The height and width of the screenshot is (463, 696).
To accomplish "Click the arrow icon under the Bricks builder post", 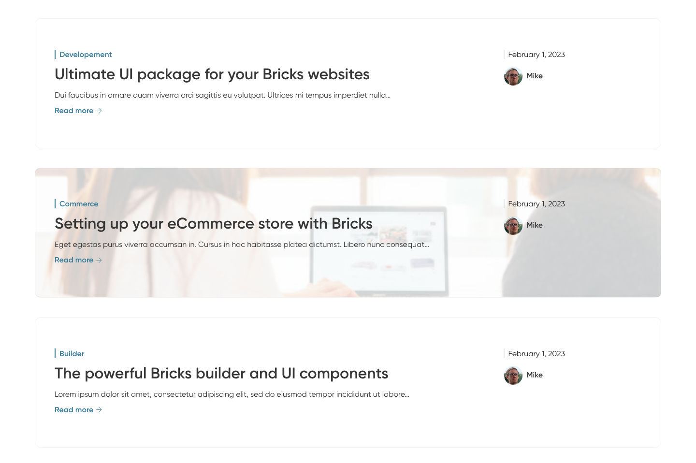I will [99, 410].
